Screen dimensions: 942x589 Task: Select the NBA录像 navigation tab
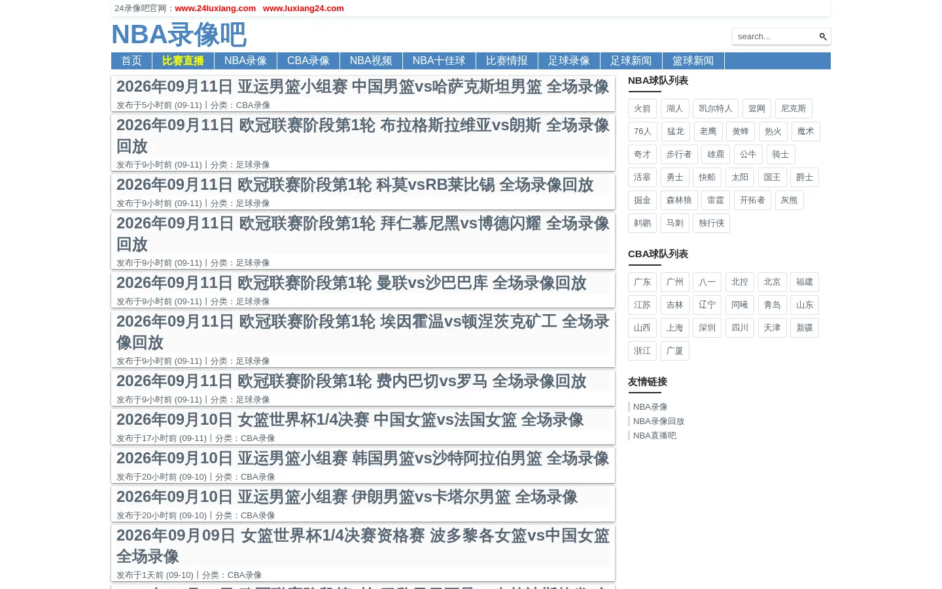pos(245,61)
